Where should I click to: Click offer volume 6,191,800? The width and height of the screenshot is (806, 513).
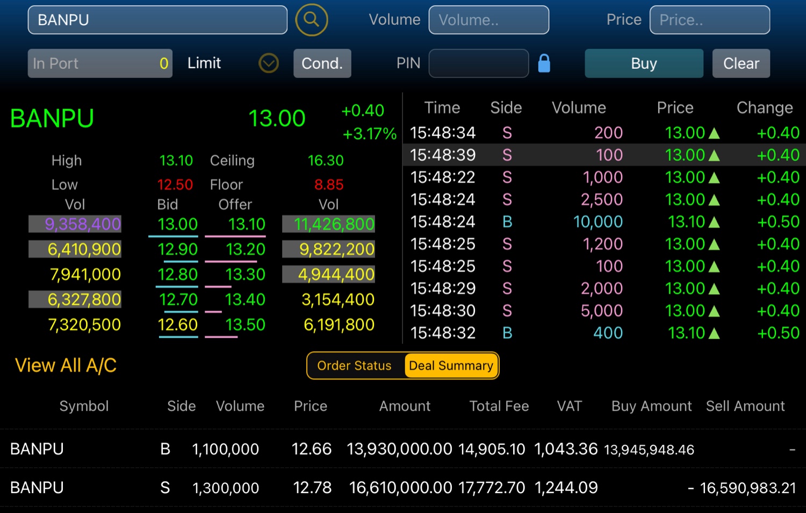coord(339,325)
